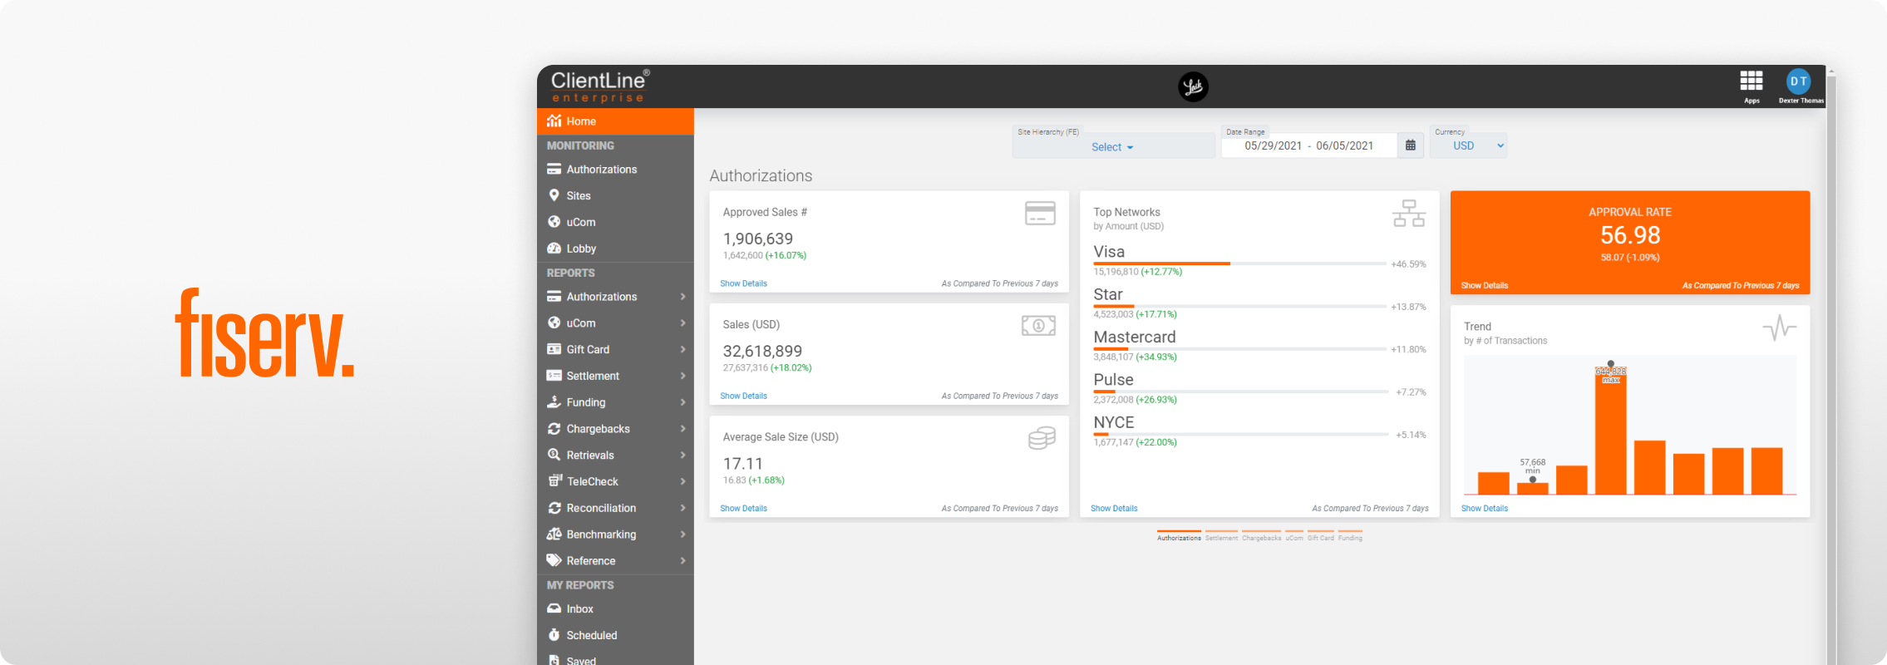
Task: Open the Apps grid icon
Action: coord(1752,81)
